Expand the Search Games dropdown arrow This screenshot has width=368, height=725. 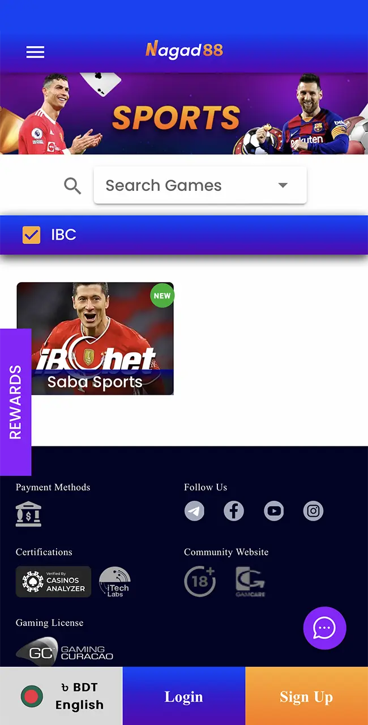[283, 185]
